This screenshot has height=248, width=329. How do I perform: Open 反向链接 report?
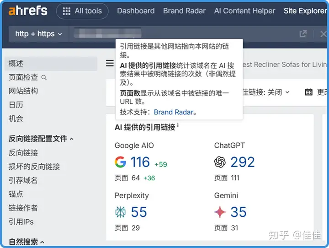pyautogui.click(x=23, y=153)
